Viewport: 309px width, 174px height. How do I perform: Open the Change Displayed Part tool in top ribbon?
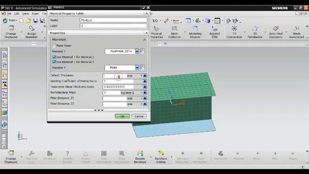pos(11,32)
